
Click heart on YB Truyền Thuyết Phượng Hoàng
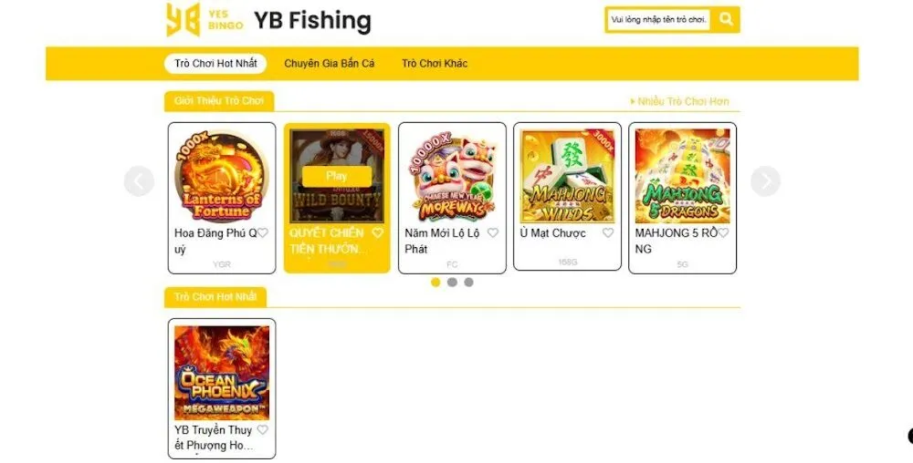[263, 430]
